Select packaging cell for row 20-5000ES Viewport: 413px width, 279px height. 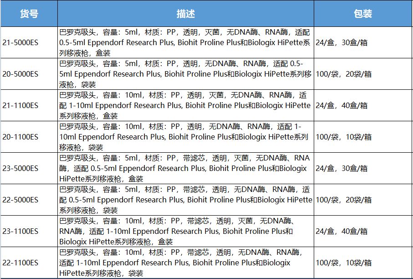(363, 74)
